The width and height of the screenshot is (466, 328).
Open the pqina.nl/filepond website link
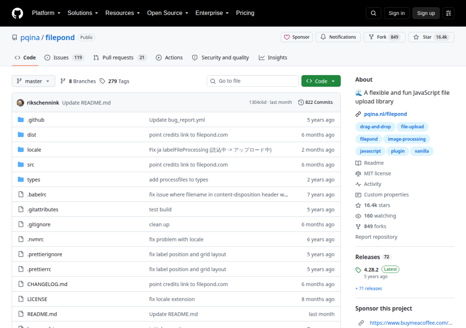tap(385, 114)
